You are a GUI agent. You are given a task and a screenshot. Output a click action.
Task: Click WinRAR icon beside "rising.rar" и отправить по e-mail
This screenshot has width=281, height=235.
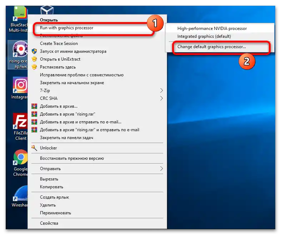pos(34,130)
